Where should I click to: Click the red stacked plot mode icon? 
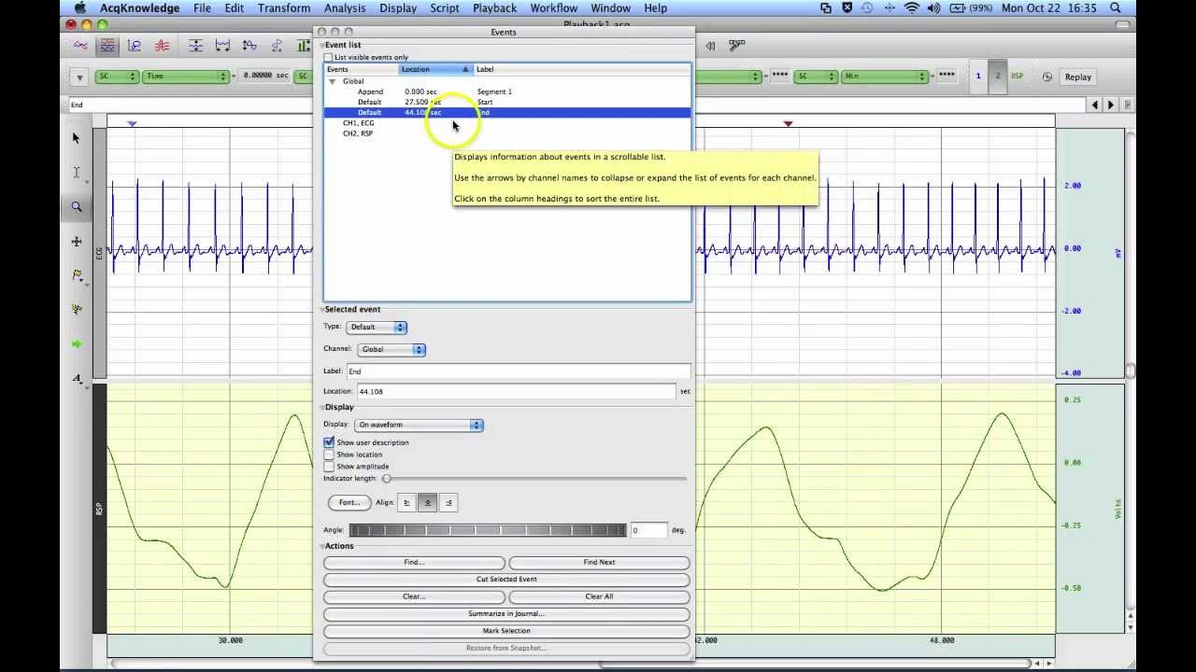[162, 45]
